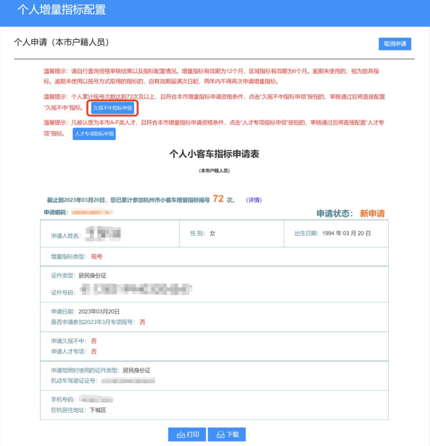This screenshot has width=430, height=446.
Task: Click the 个人申请（本市户籍人员） section heading
Action: point(61,42)
